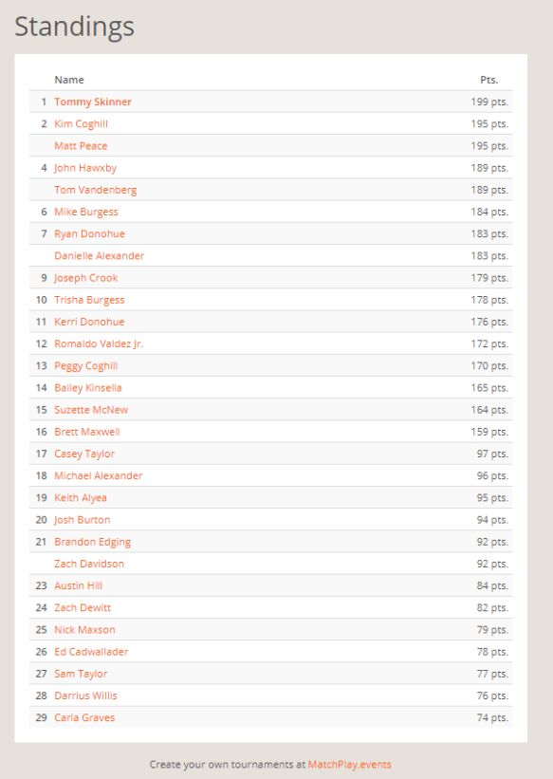View Matt Peace's details
The height and width of the screenshot is (779, 553).
pos(80,145)
